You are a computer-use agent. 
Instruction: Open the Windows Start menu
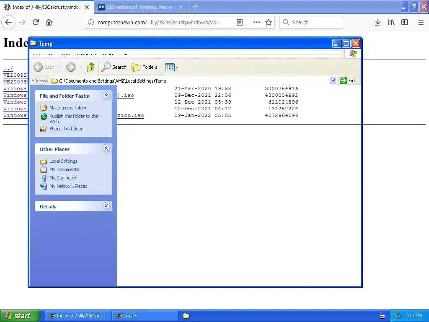coord(20,316)
